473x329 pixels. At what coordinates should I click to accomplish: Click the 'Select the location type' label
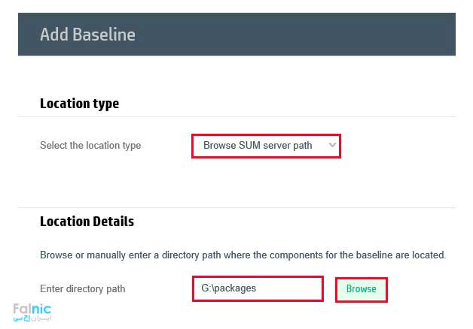pyautogui.click(x=90, y=146)
